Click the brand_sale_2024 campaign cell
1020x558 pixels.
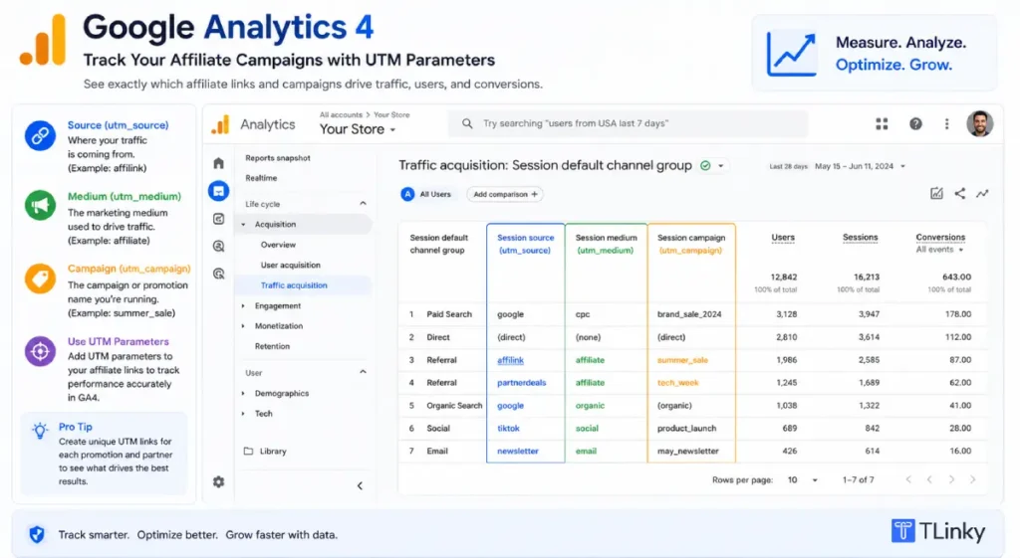point(689,314)
